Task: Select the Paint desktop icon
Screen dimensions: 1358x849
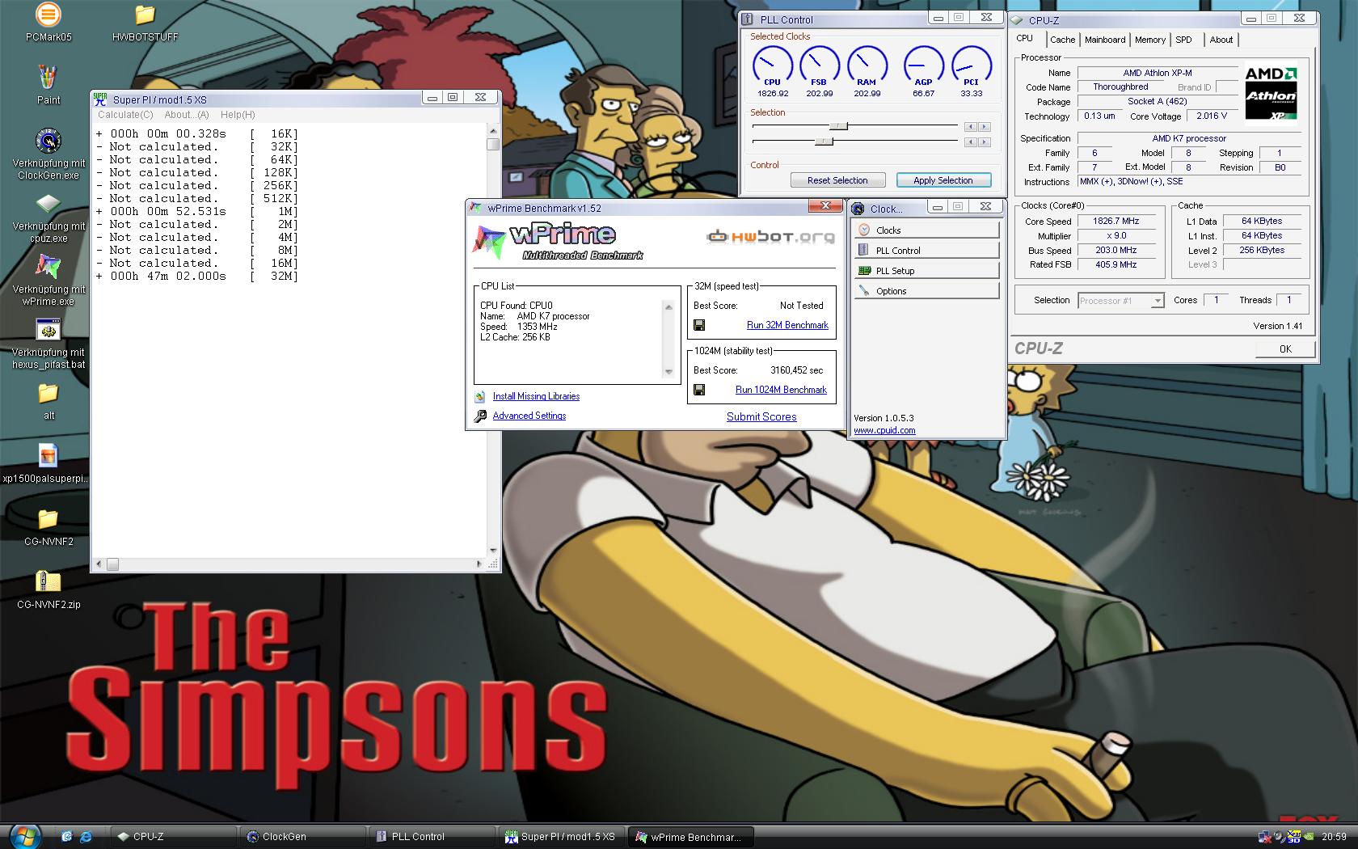Action: (48, 78)
